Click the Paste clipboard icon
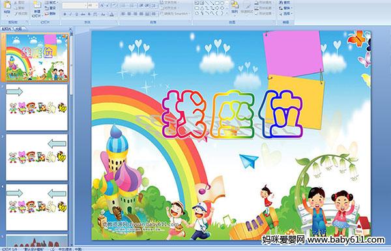Screen dimensions: 391x251 [x=7, y=5]
